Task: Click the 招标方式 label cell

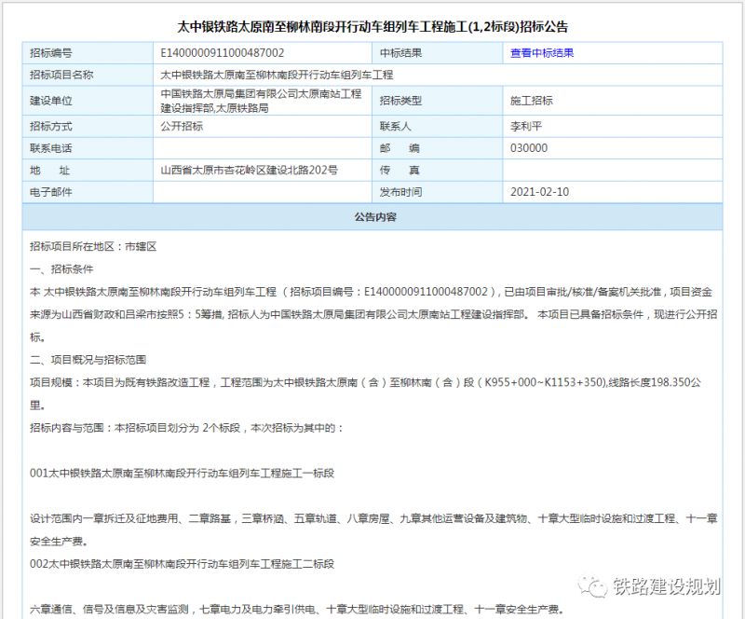Action: 88,126
